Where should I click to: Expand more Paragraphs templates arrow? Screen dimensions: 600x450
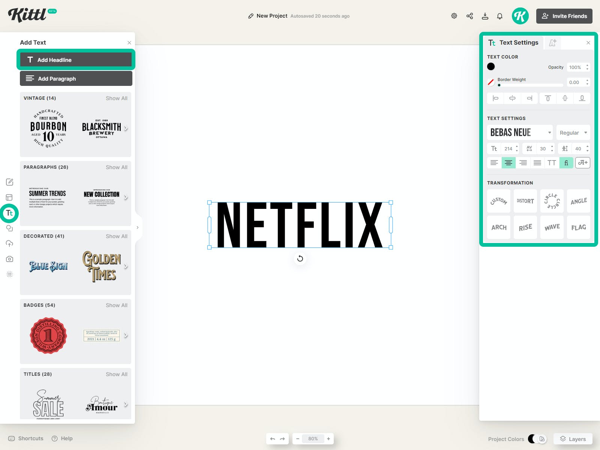click(x=126, y=197)
